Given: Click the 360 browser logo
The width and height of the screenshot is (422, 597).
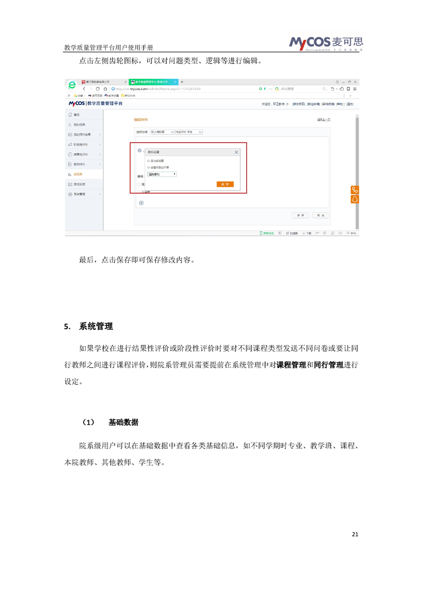Looking at the screenshot, I should pos(72,85).
